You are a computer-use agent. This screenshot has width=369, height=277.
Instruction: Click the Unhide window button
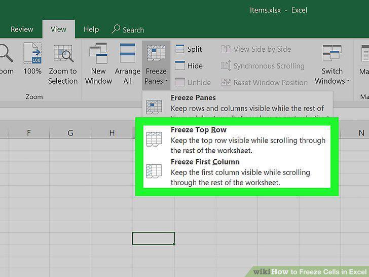(193, 82)
